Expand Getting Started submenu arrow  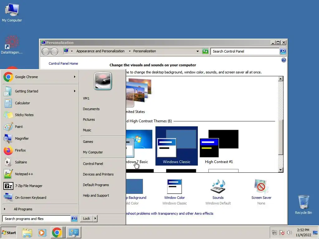pos(75,91)
